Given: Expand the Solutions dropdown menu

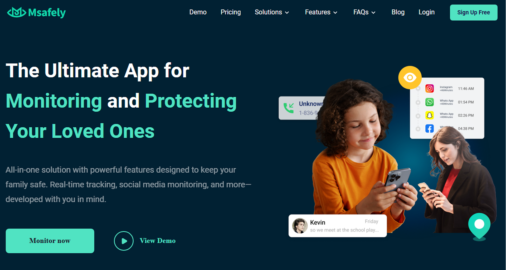Looking at the screenshot, I should pos(272,12).
